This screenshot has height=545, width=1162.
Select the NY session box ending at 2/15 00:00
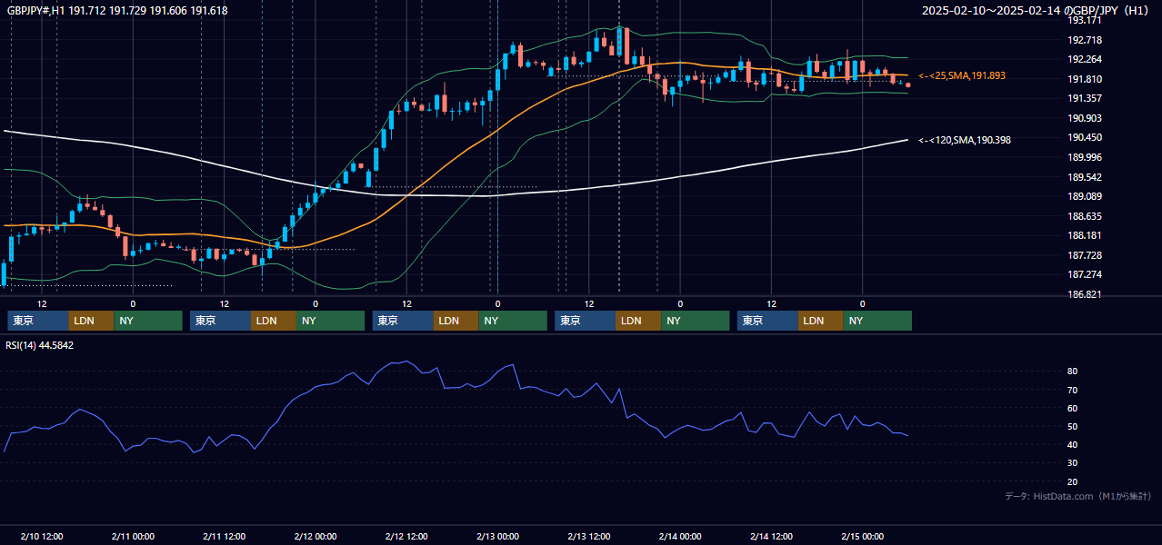point(877,321)
